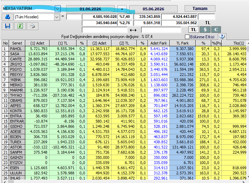
Task: Select the ADESE row symbol cell
Action: tap(17, 132)
